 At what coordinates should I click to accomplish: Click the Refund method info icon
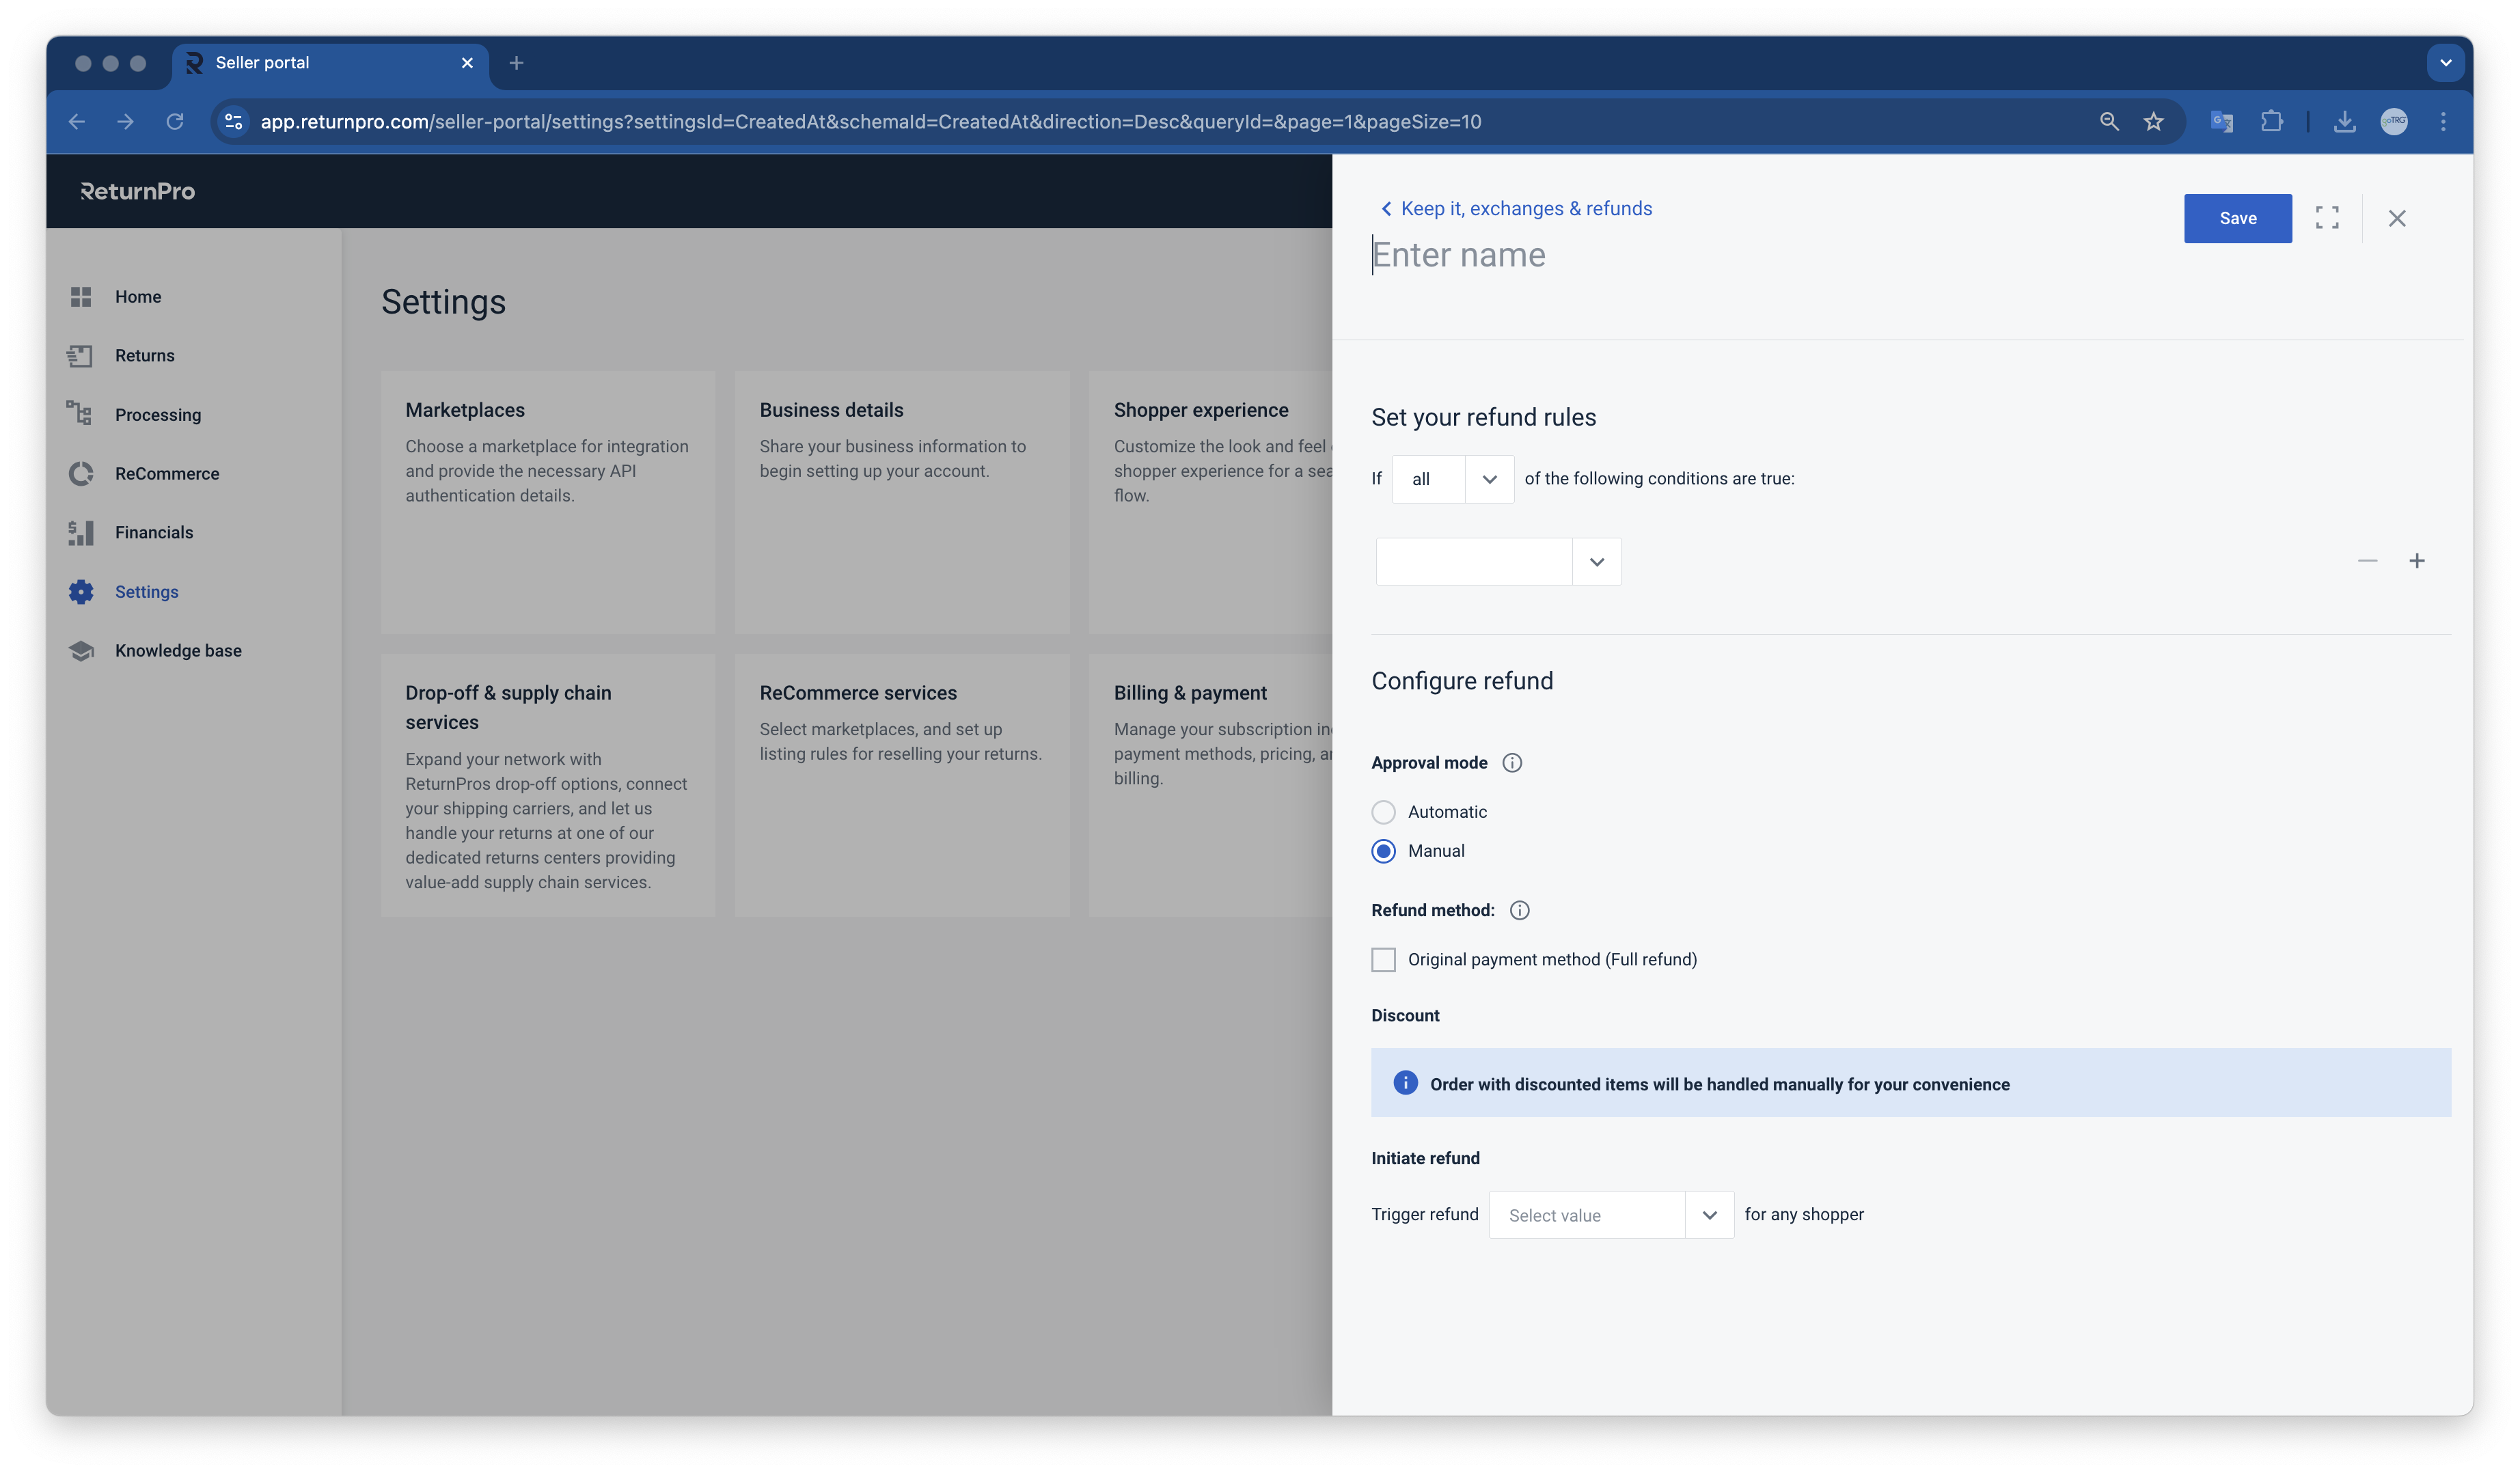pos(1519,910)
